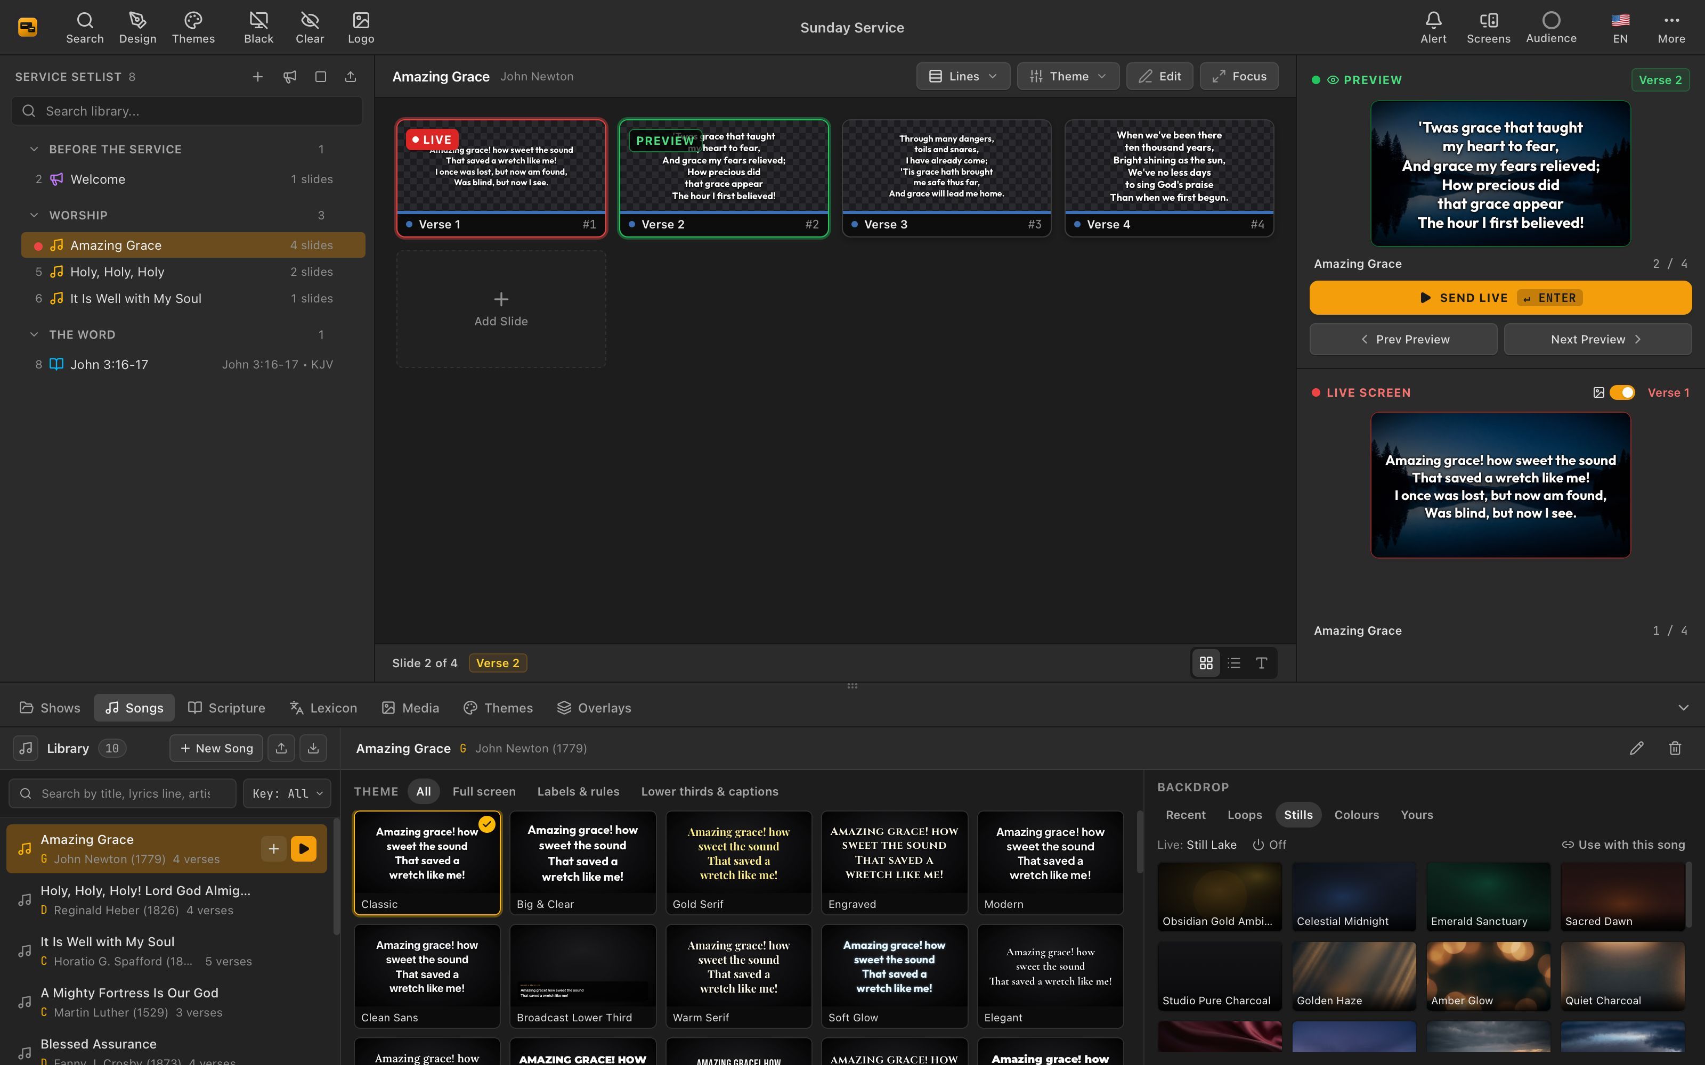Switch to the Scripture tab
This screenshot has width=1705, height=1065.
pyautogui.click(x=227, y=708)
